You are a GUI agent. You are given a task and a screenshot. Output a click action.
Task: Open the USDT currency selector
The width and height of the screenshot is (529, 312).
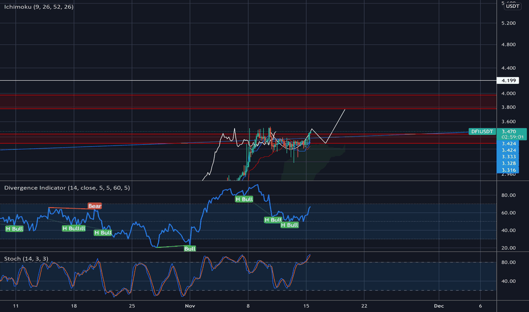(x=513, y=6)
